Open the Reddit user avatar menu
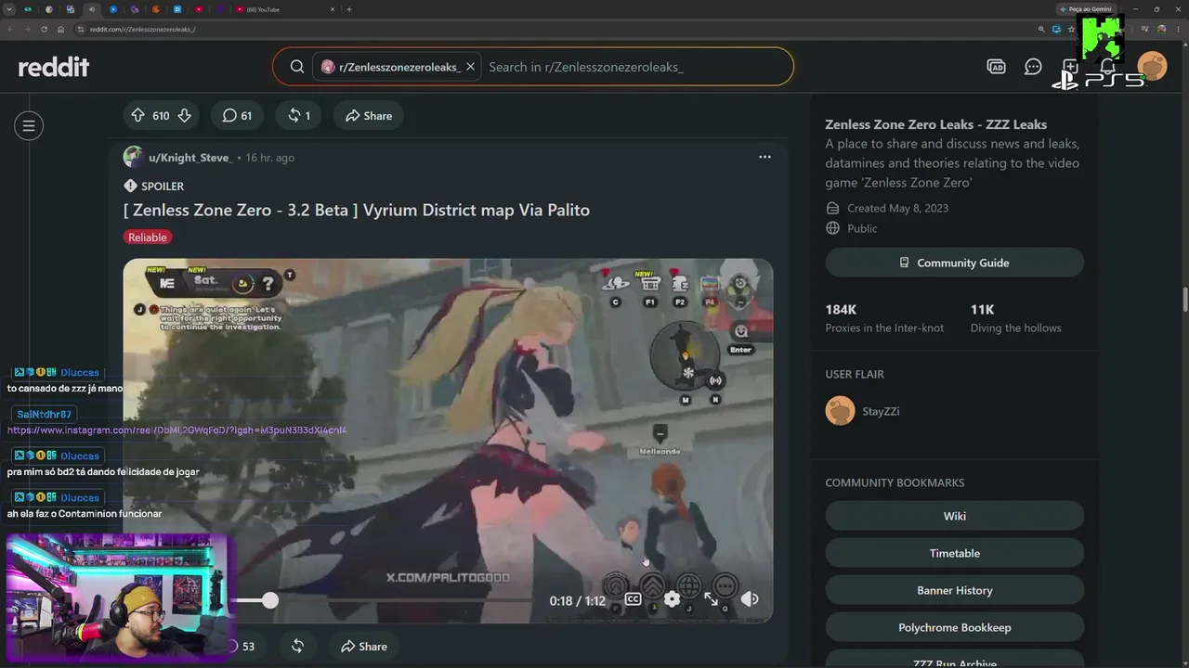This screenshot has height=668, width=1189. 1152,67
